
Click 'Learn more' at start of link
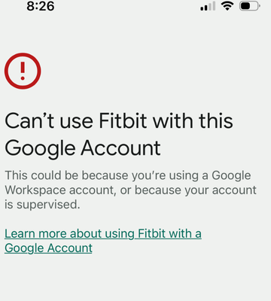click(x=35, y=234)
